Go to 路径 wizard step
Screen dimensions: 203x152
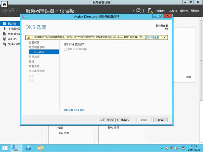31,61
